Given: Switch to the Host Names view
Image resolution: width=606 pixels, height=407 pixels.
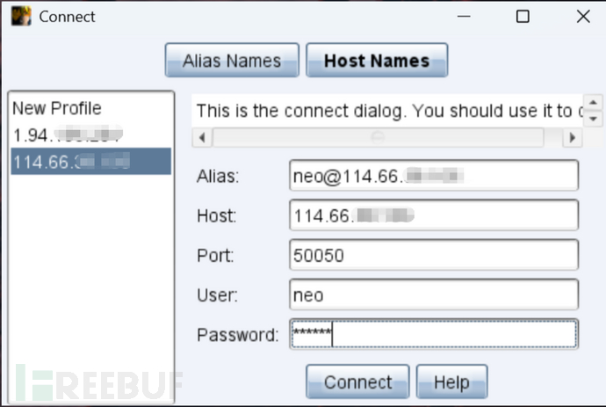Looking at the screenshot, I should coord(377,61).
